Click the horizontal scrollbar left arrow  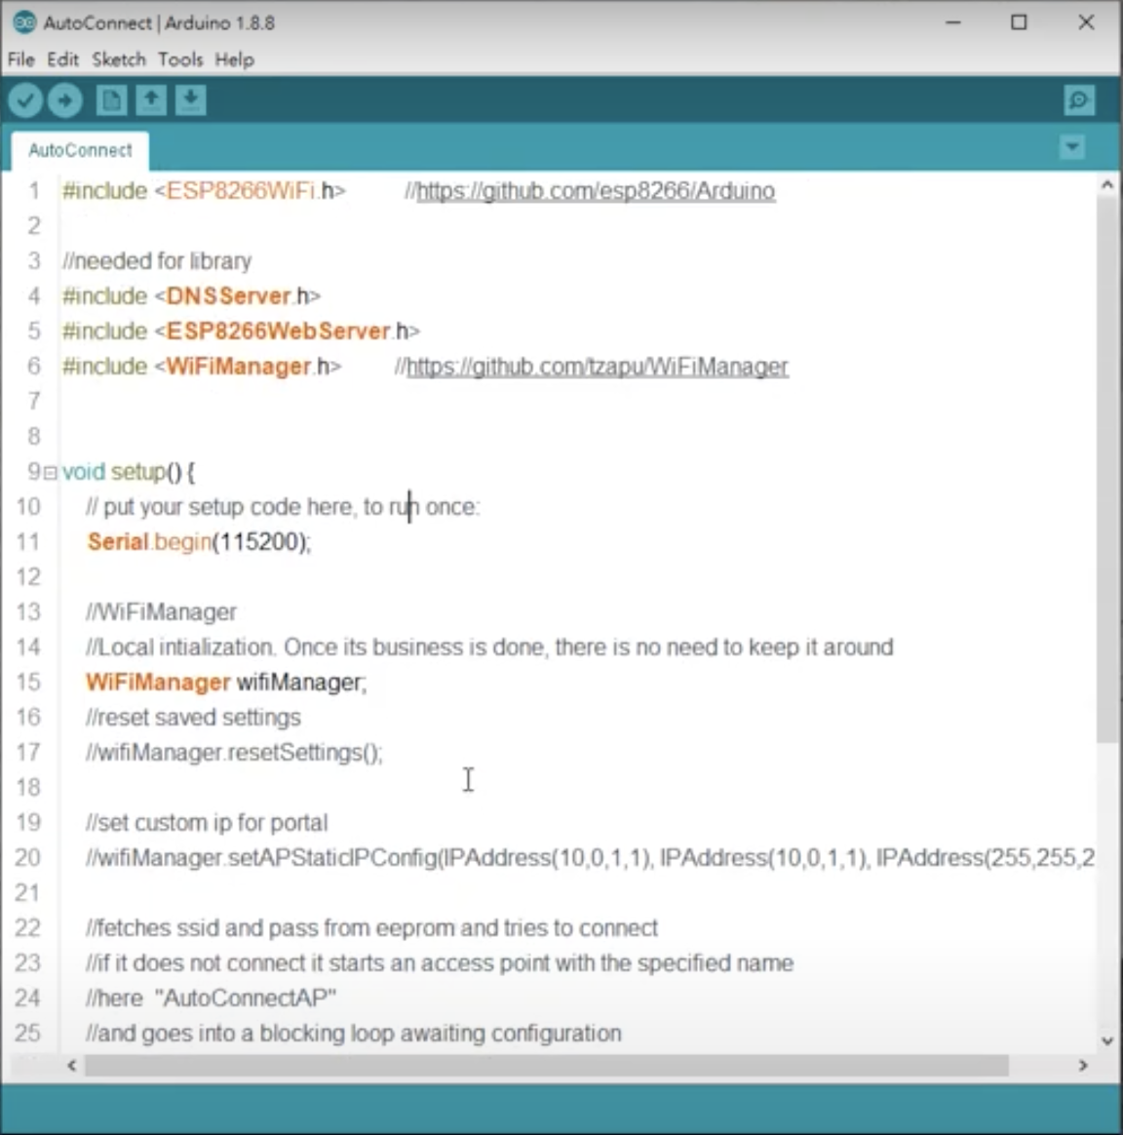tap(71, 1065)
